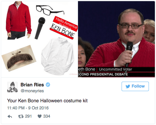View the 334 likes count

(47, 116)
